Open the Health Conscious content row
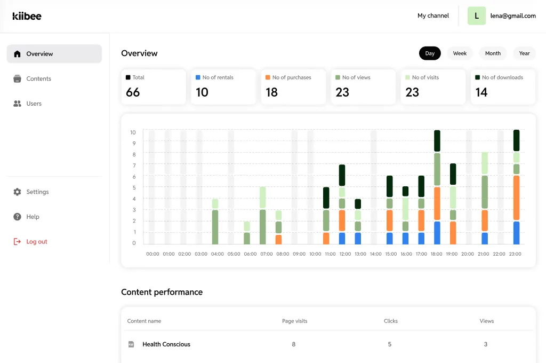This screenshot has height=363, width=546. pos(328,344)
